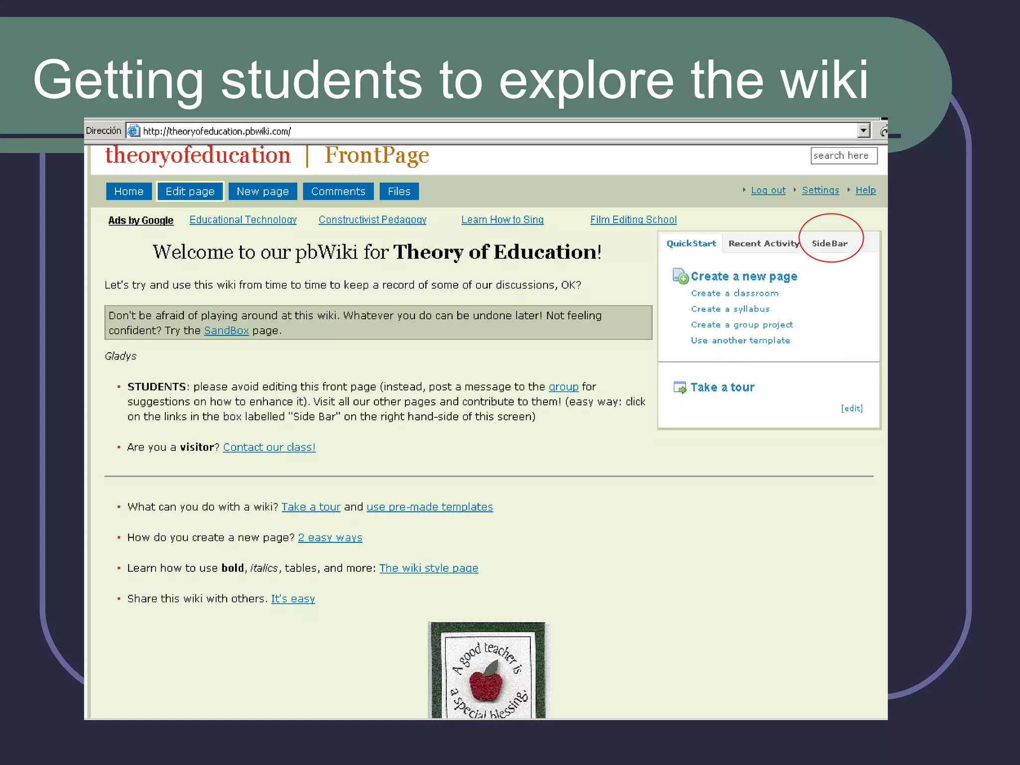The height and width of the screenshot is (765, 1020).
Task: Open the Comments section button
Action: coord(338,192)
